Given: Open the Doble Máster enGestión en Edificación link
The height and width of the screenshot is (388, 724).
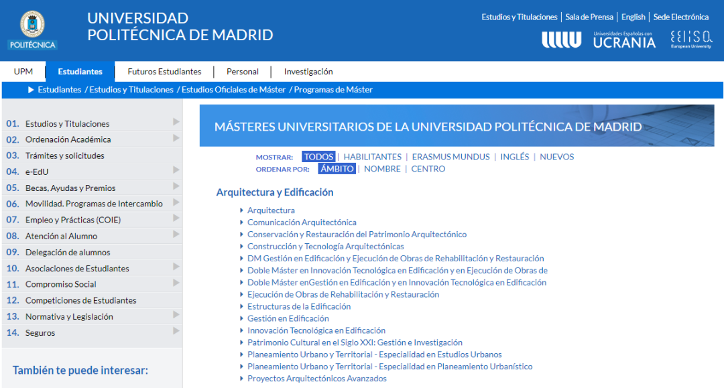Looking at the screenshot, I should pos(397,282).
